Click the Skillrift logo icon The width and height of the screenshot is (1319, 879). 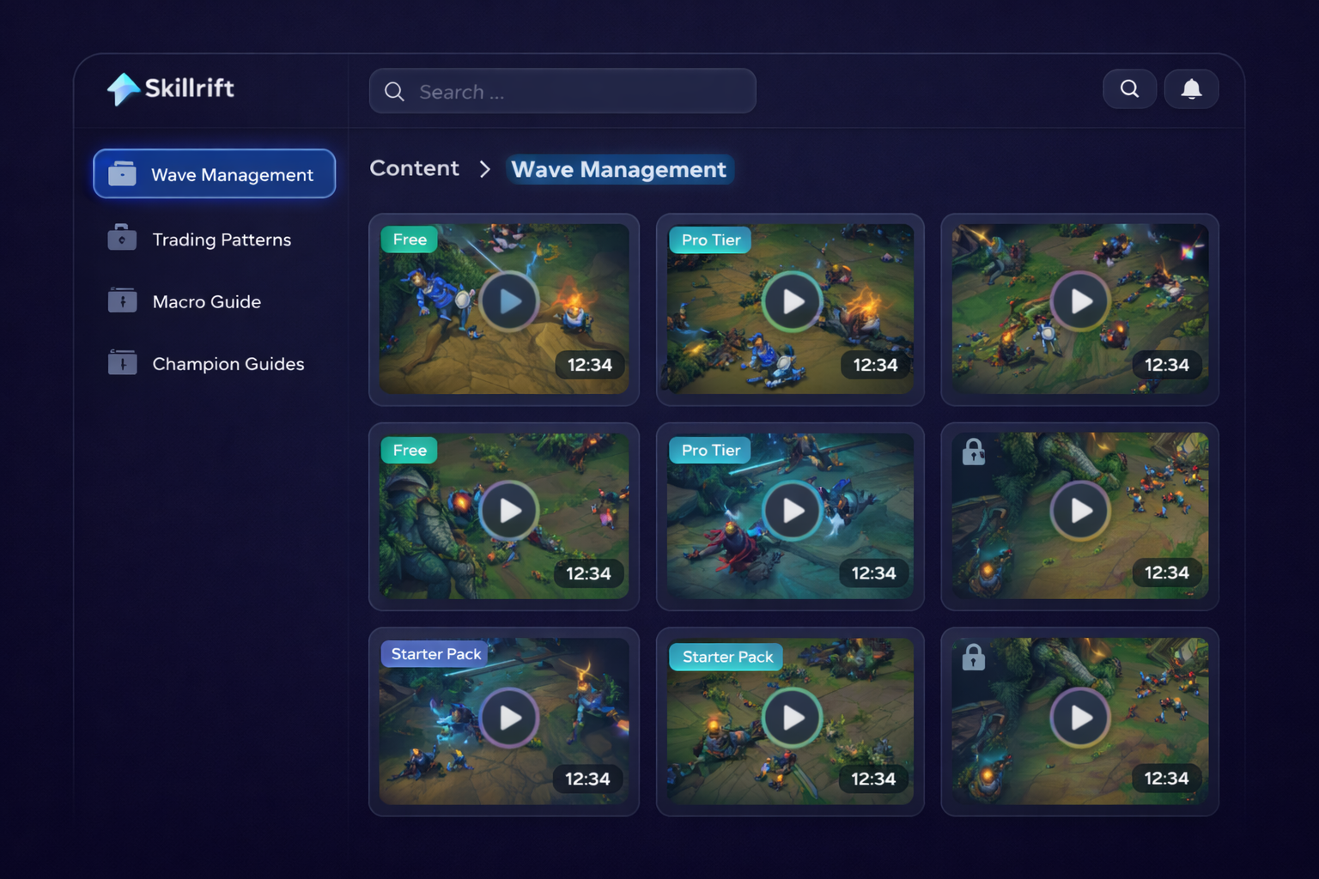point(123,88)
